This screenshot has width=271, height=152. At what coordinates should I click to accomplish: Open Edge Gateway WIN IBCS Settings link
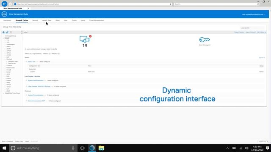tap(39, 86)
